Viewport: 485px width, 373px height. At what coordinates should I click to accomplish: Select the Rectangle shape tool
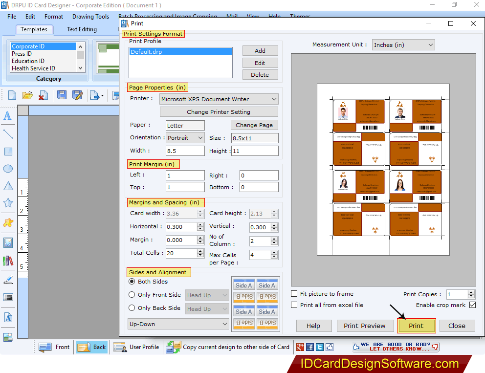[x=8, y=151]
